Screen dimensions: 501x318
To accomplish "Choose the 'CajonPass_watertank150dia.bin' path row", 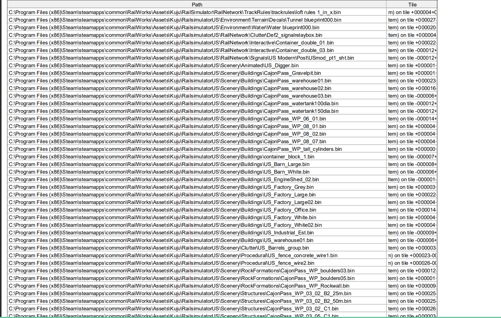I will pyautogui.click(x=197, y=111).
